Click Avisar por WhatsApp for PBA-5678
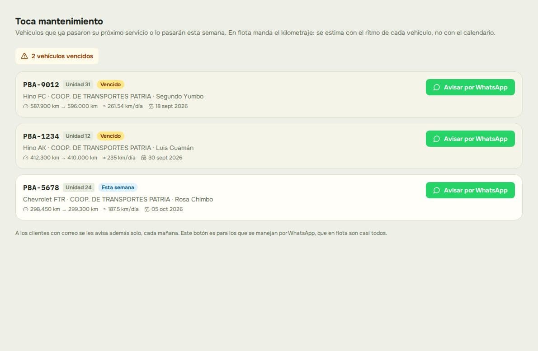Viewport: 538px width, 351px height. [470, 190]
